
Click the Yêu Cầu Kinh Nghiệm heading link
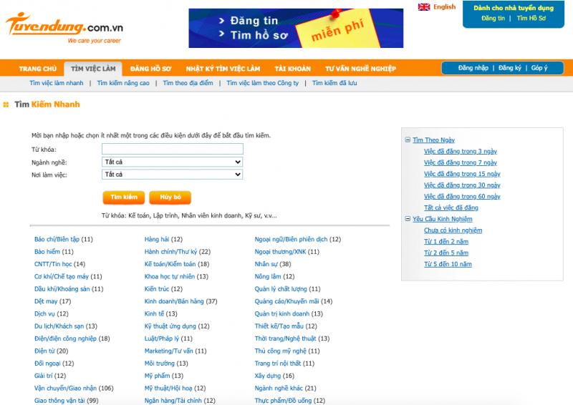click(x=443, y=219)
